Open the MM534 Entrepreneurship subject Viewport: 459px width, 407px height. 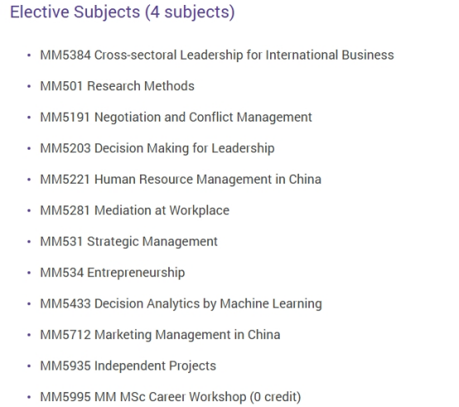pos(113,273)
